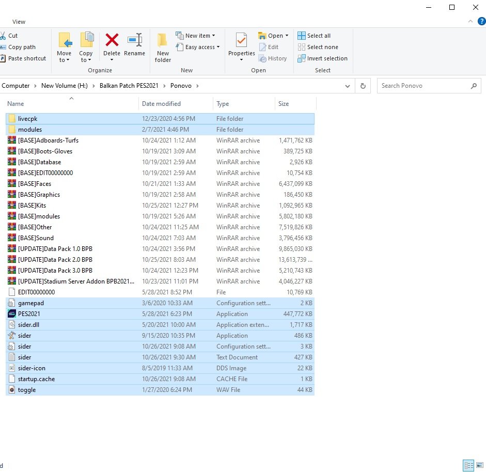Click the red Delete icon in ribbon
This screenshot has width=486, height=472.
(x=112, y=40)
